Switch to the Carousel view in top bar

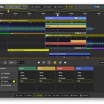(36, 7)
